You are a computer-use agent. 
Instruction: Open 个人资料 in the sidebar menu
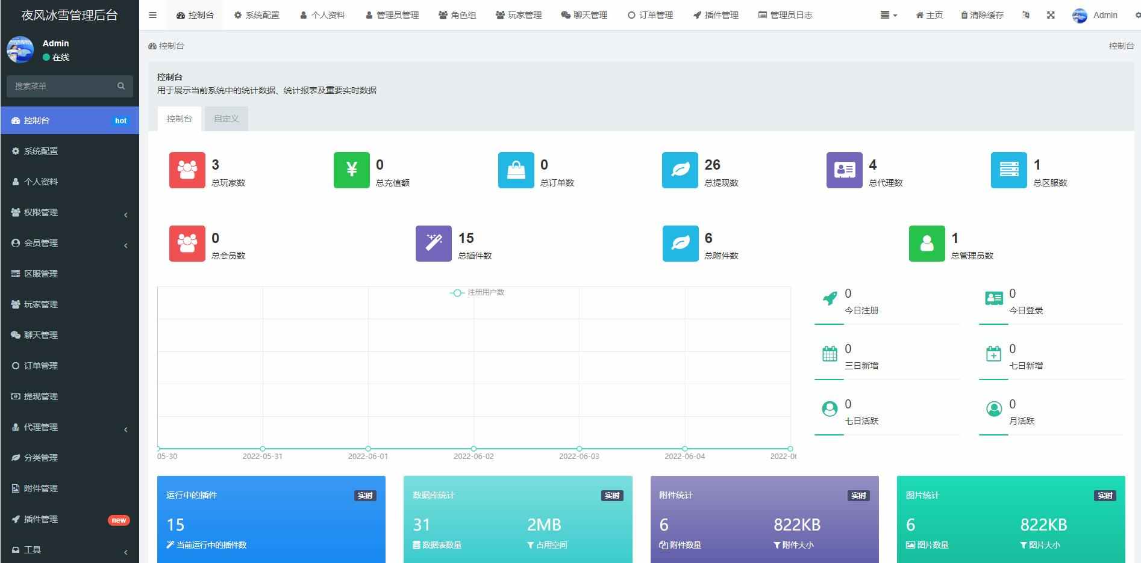(70, 182)
